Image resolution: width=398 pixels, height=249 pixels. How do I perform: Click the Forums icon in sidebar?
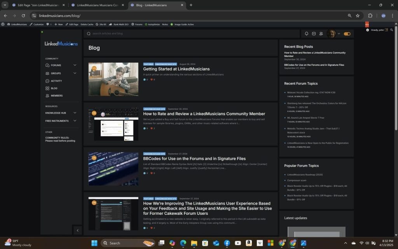click(x=47, y=65)
